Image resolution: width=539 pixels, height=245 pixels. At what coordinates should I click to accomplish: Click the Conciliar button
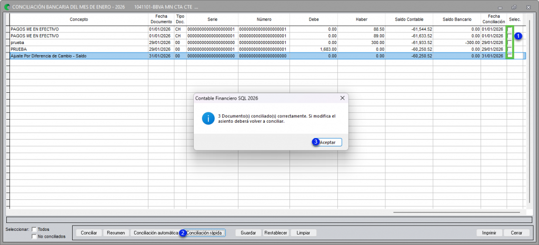[x=89, y=232]
